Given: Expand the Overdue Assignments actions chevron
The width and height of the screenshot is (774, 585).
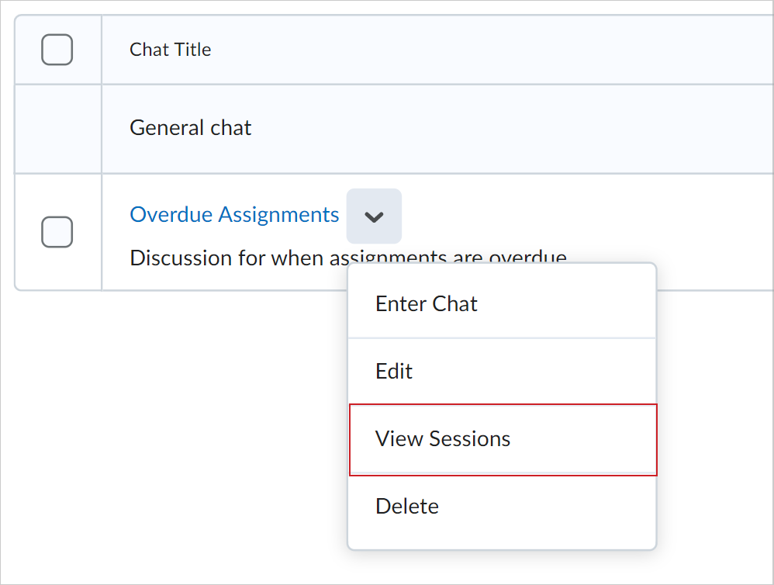Looking at the screenshot, I should click(374, 216).
